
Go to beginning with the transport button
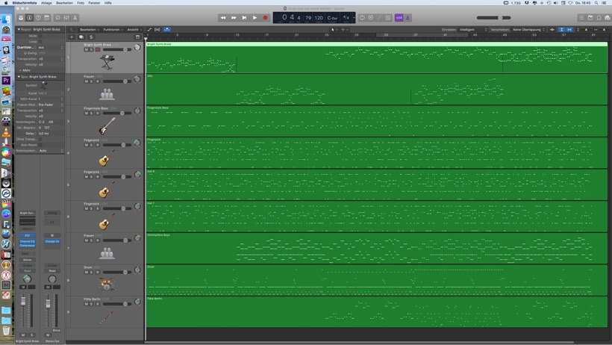[244, 18]
